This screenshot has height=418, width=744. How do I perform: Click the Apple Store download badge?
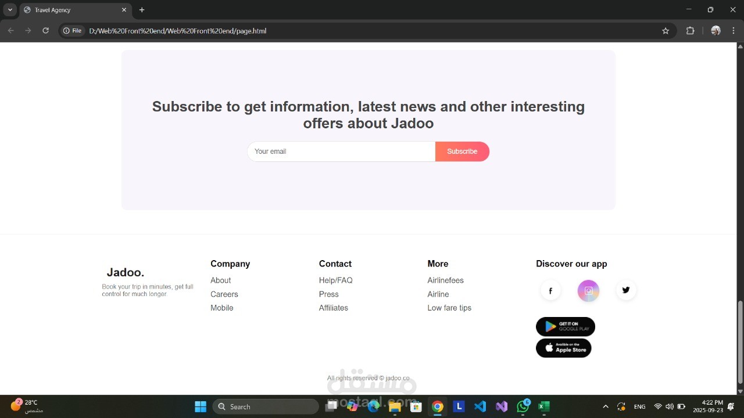(563, 348)
